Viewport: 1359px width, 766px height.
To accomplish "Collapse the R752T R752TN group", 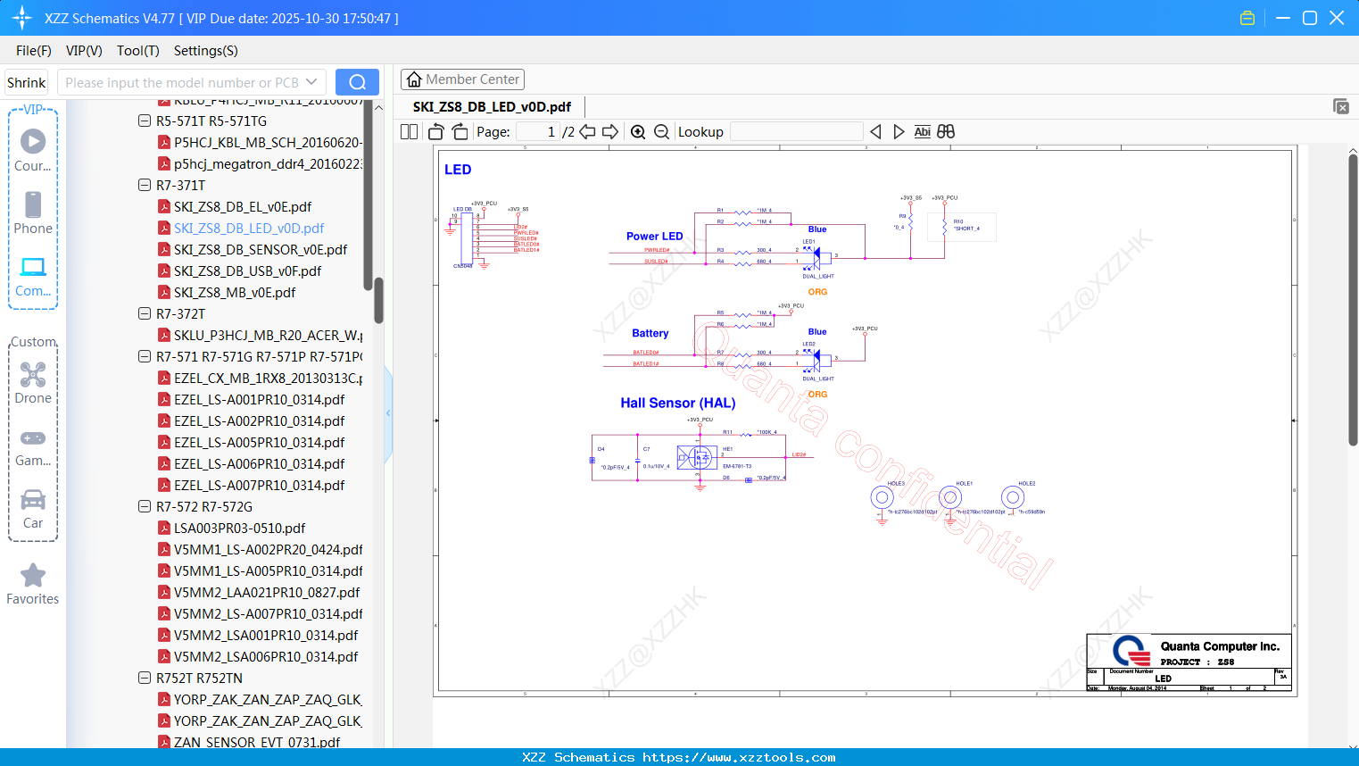I will (x=145, y=679).
